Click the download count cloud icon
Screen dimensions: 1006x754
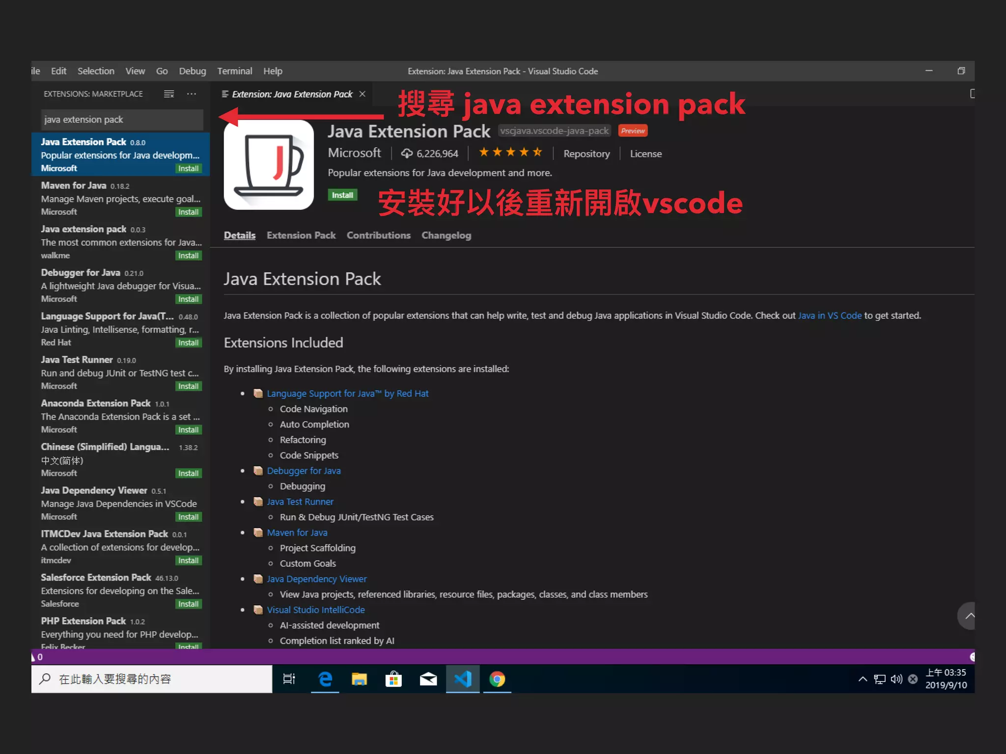pos(407,154)
